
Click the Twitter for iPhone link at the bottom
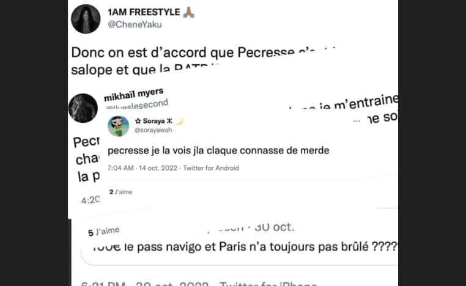click(x=268, y=284)
